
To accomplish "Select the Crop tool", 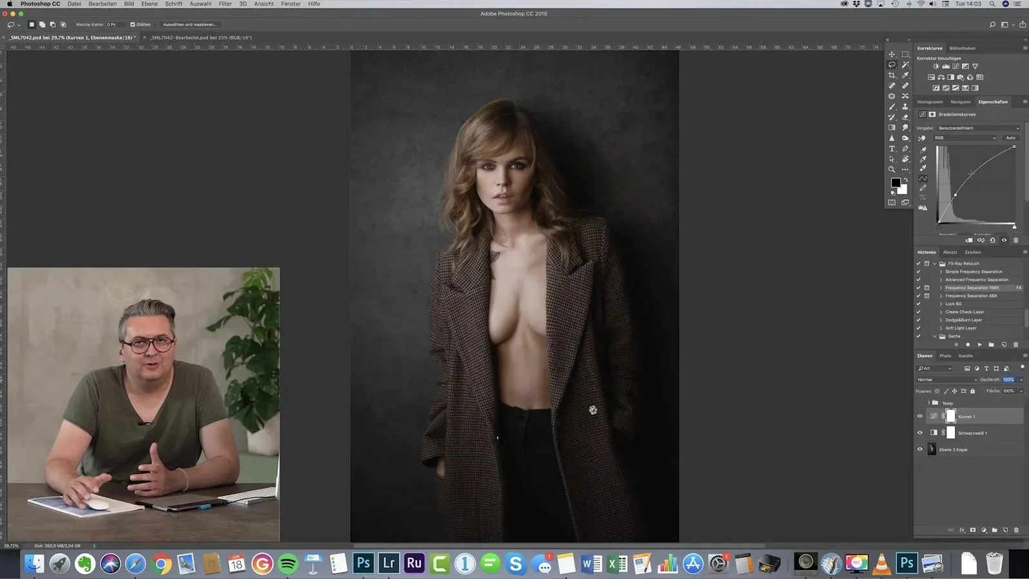I will pos(892,75).
